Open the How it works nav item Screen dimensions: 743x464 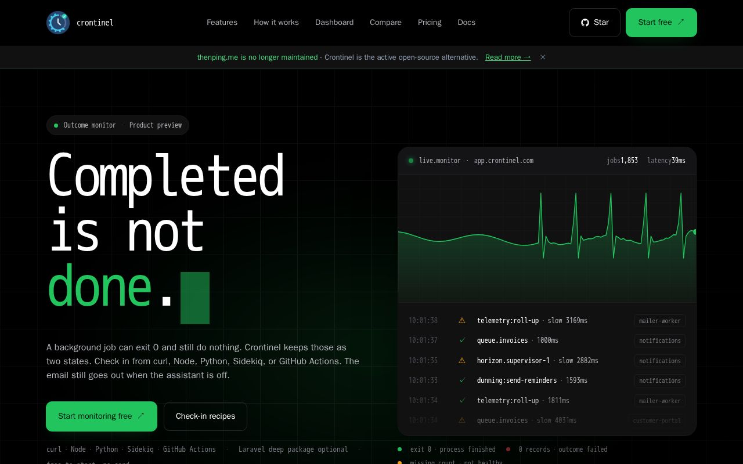click(x=276, y=23)
